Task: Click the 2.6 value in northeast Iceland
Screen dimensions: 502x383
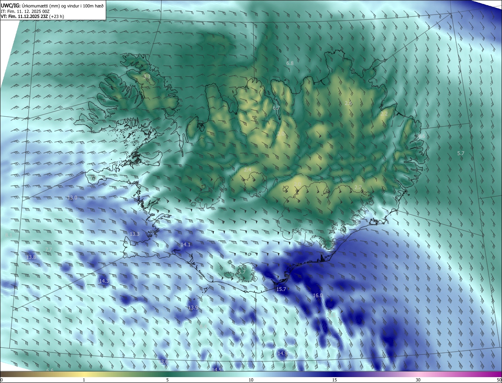Action: (348, 103)
